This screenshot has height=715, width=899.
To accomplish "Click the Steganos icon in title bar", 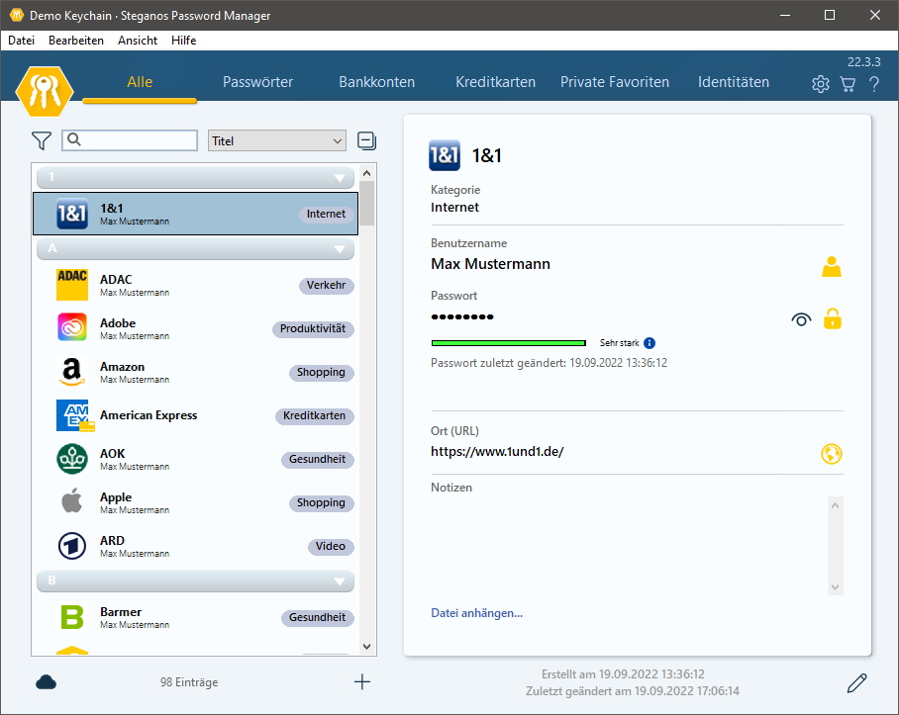I will tap(17, 15).
